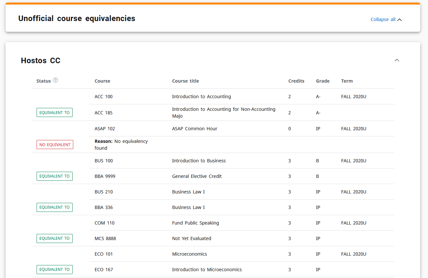Image resolution: width=428 pixels, height=278 pixels.
Task: Click the collapse chevron for Hostos CC
Action: tap(397, 60)
